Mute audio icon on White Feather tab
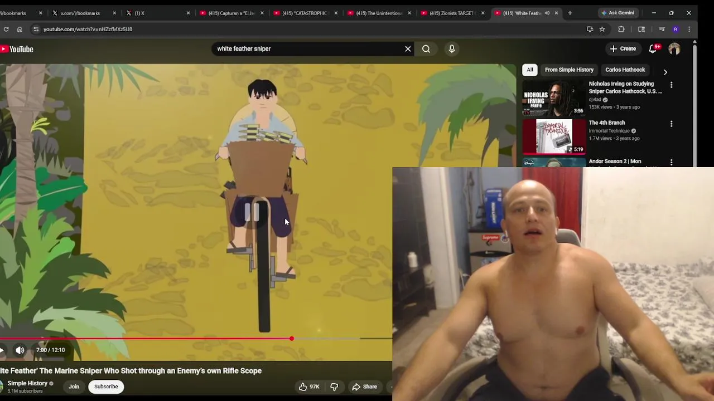This screenshot has height=401, width=714. tap(547, 13)
